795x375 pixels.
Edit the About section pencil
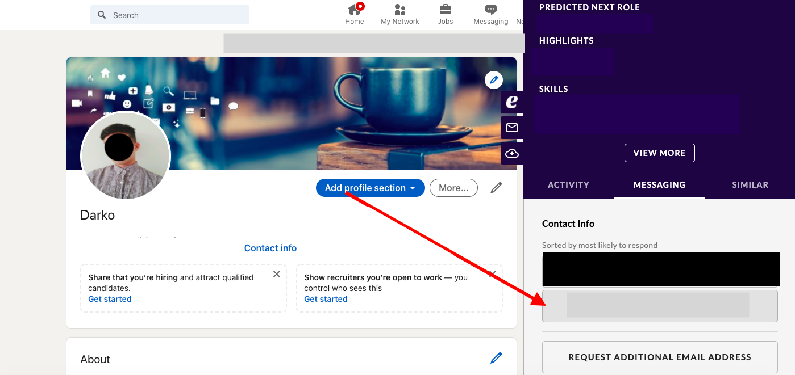tap(496, 358)
